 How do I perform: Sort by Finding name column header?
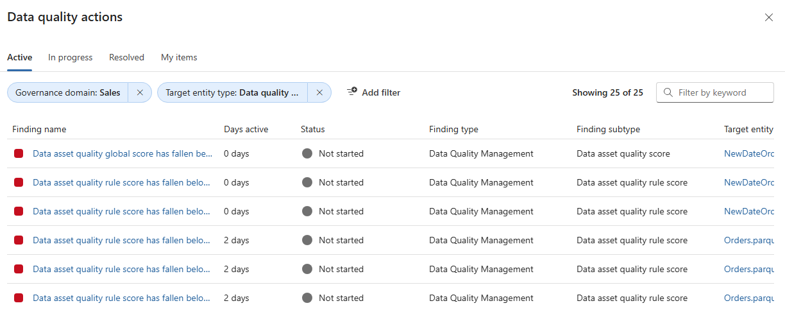39,129
